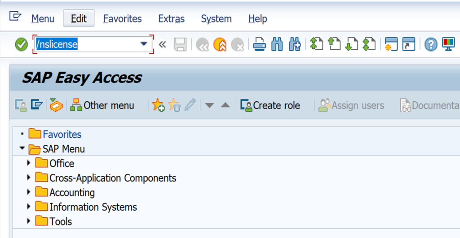Open Help with the question mark icon
460x238 pixels.
431,45
